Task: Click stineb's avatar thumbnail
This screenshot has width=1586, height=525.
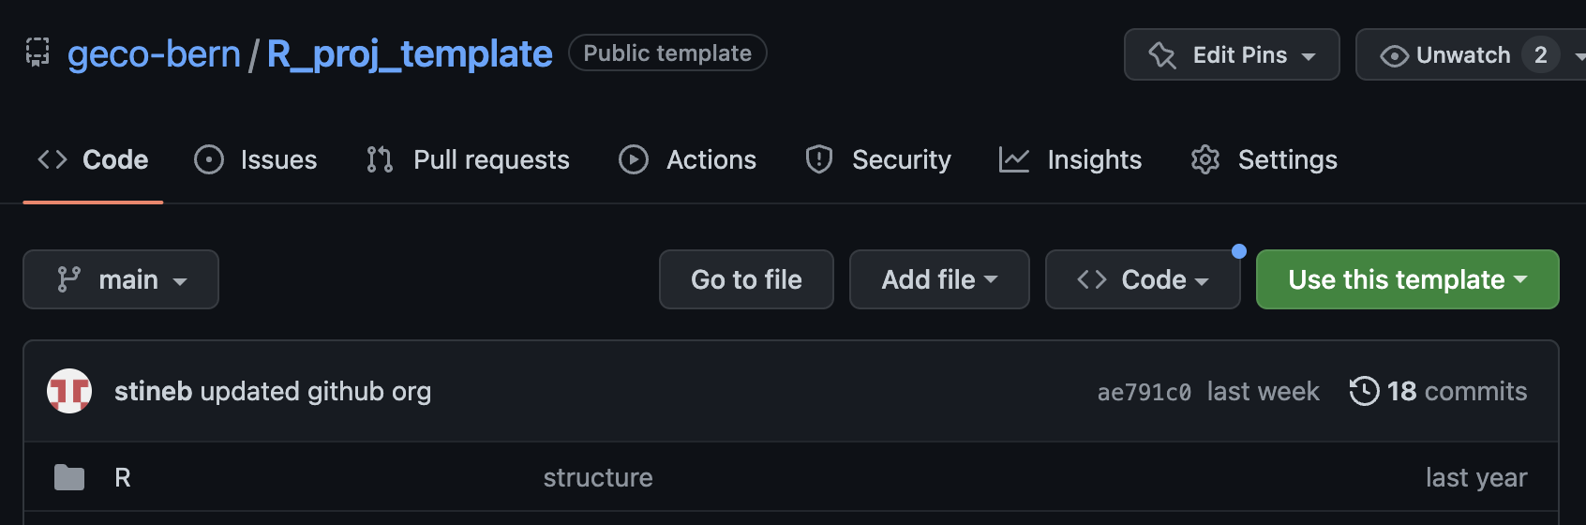Action: (x=69, y=391)
